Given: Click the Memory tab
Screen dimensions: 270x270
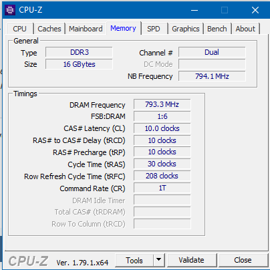Looking at the screenshot, I should [x=123, y=28].
